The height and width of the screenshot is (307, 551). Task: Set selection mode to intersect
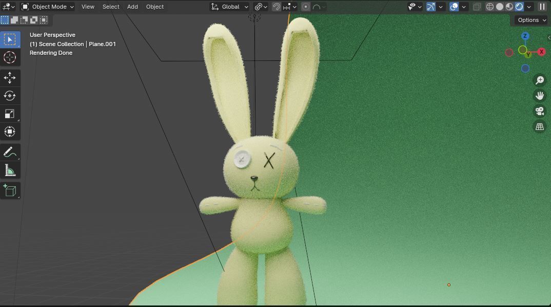pyautogui.click(x=44, y=20)
